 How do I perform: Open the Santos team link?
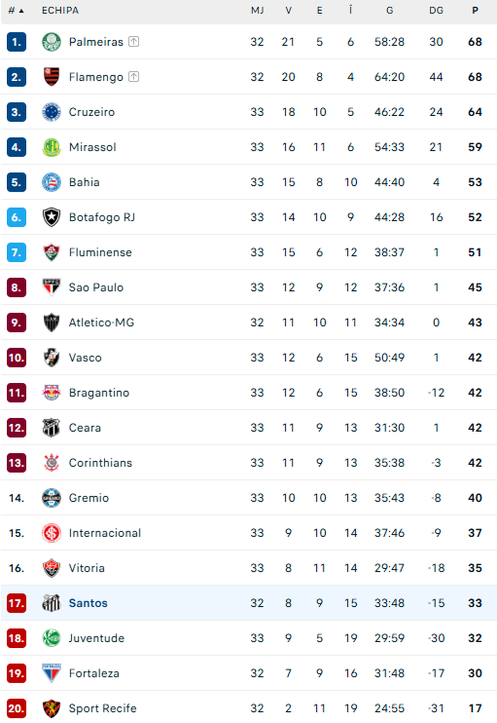click(x=88, y=603)
